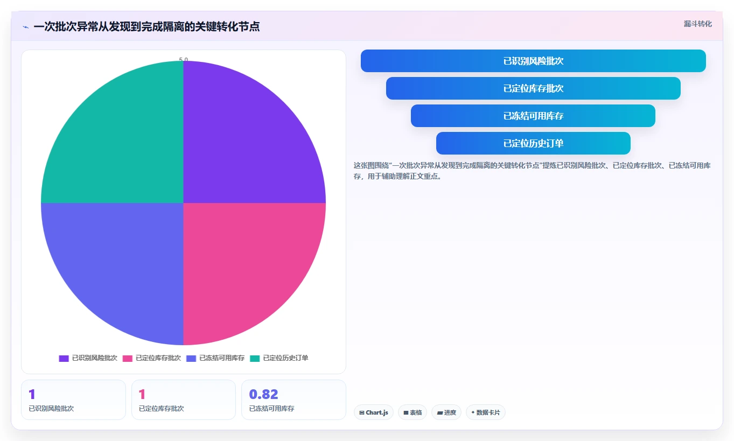The width and height of the screenshot is (734, 441).
Task: Toggle 已定位历史订单 teal legend swatch
Action: point(255,358)
